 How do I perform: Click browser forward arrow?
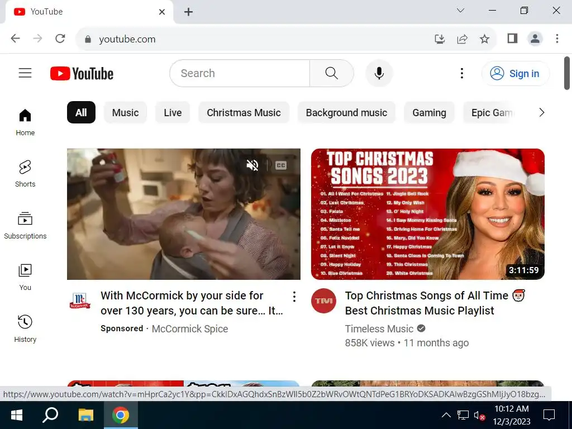[37, 39]
